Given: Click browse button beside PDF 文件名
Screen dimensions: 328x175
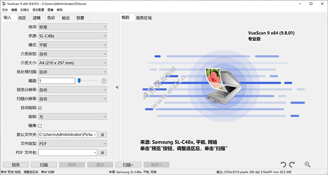Looking at the screenshot, I should click(103, 153).
